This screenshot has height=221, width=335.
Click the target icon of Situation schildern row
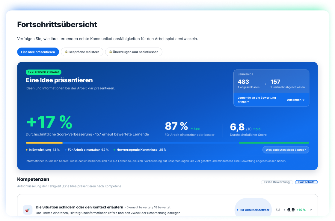(x=28, y=210)
